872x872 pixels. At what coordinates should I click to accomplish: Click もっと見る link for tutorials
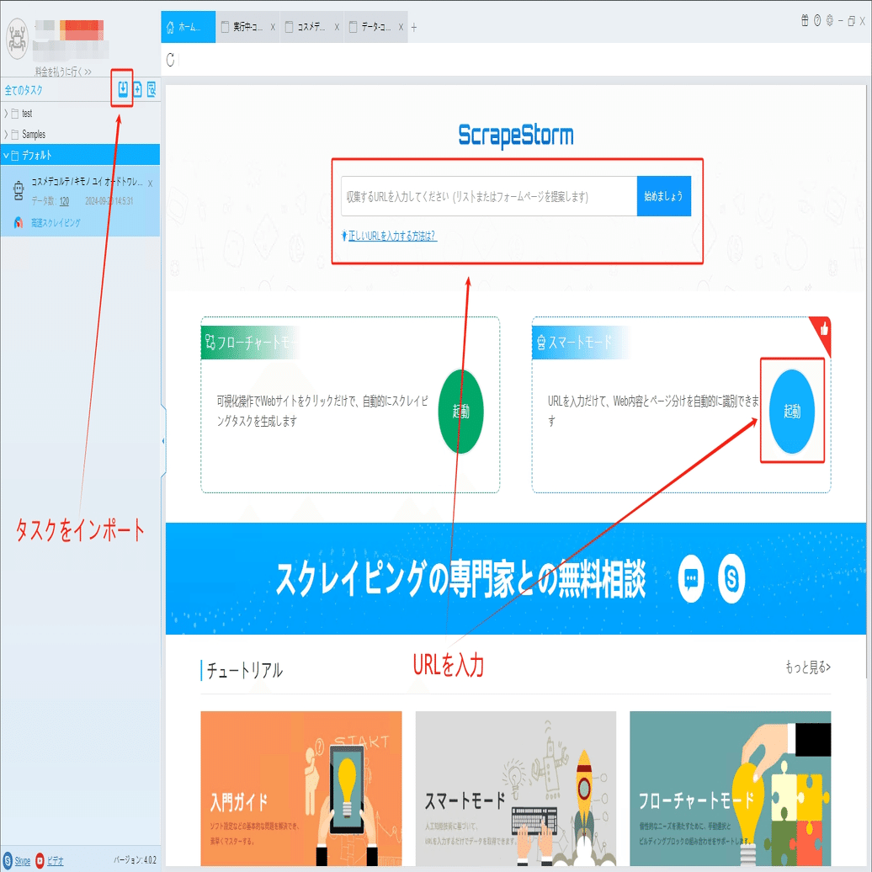807,667
